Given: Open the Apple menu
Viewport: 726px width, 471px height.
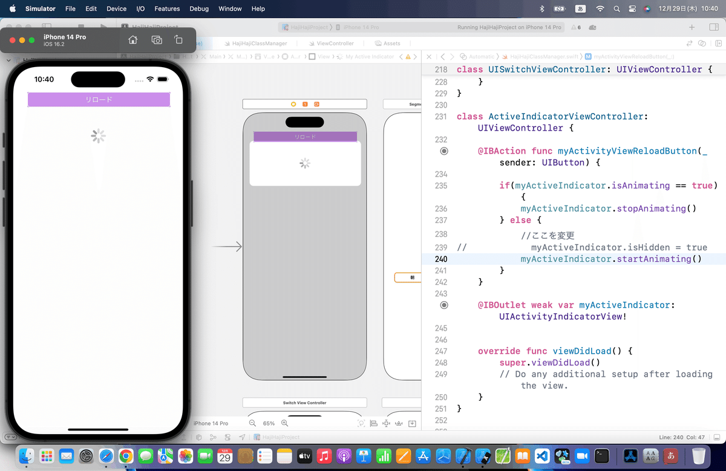Looking at the screenshot, I should tap(13, 8).
